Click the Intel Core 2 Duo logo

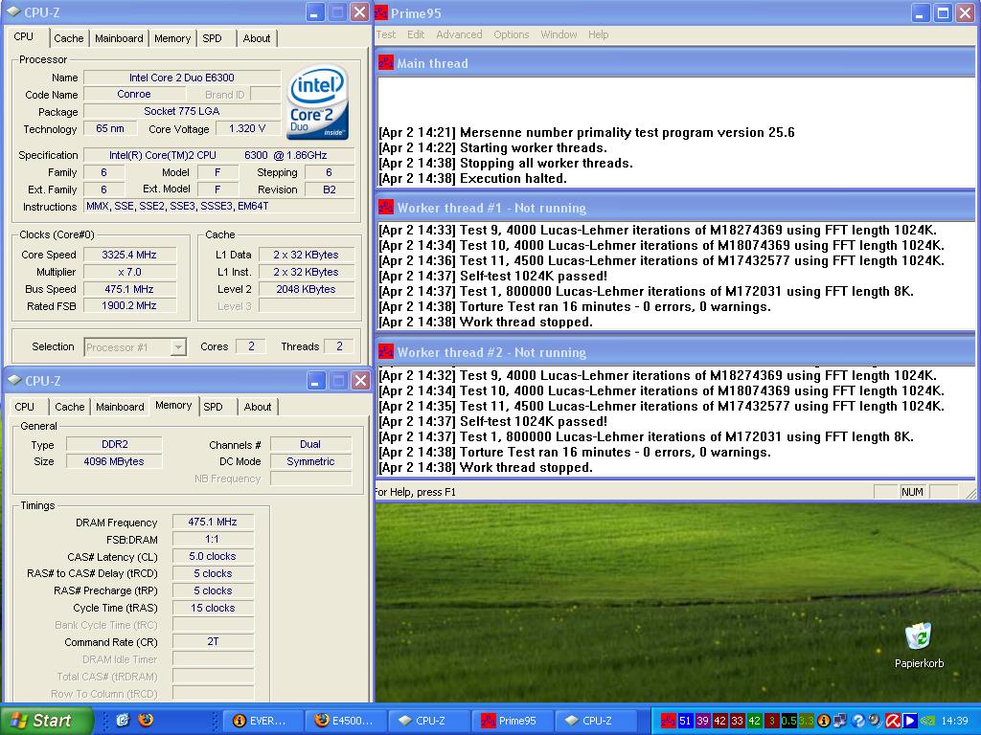[x=318, y=101]
